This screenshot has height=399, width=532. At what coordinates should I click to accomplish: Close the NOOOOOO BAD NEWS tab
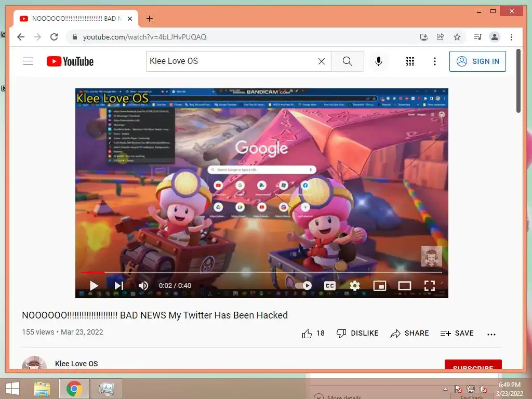click(130, 19)
